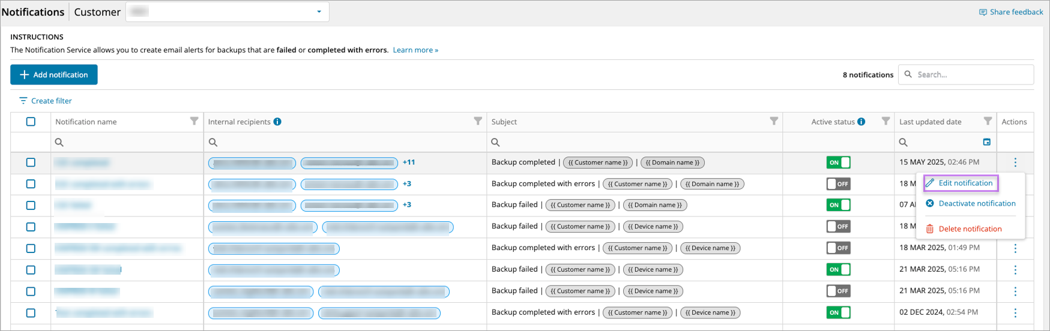Click Create filter link

pos(46,101)
